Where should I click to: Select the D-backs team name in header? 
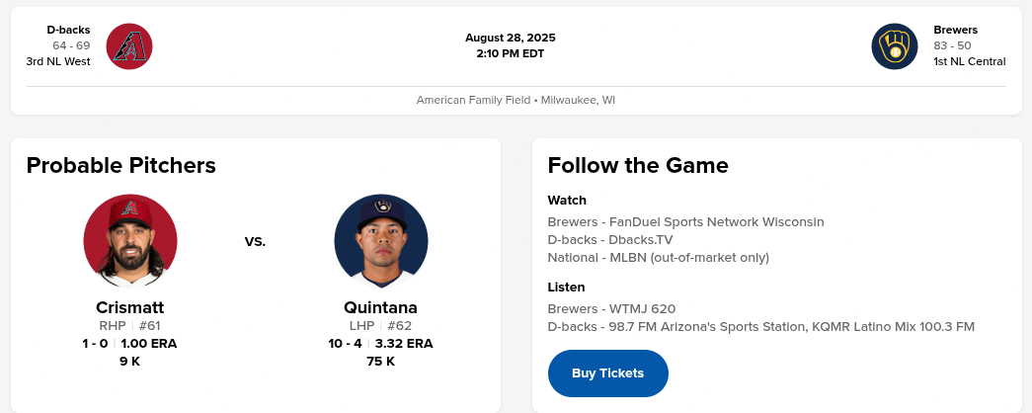pos(69,30)
